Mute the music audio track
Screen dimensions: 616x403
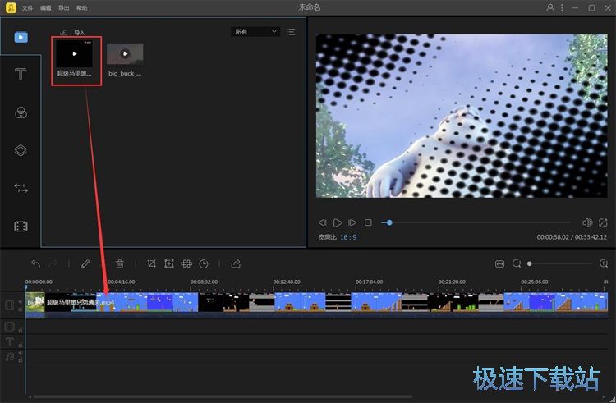pos(20,353)
